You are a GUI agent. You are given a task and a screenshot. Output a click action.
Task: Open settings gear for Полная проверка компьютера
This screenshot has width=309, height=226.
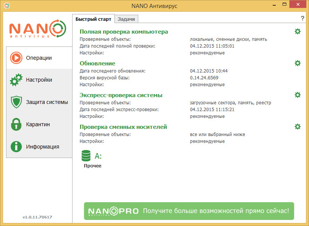point(298,31)
